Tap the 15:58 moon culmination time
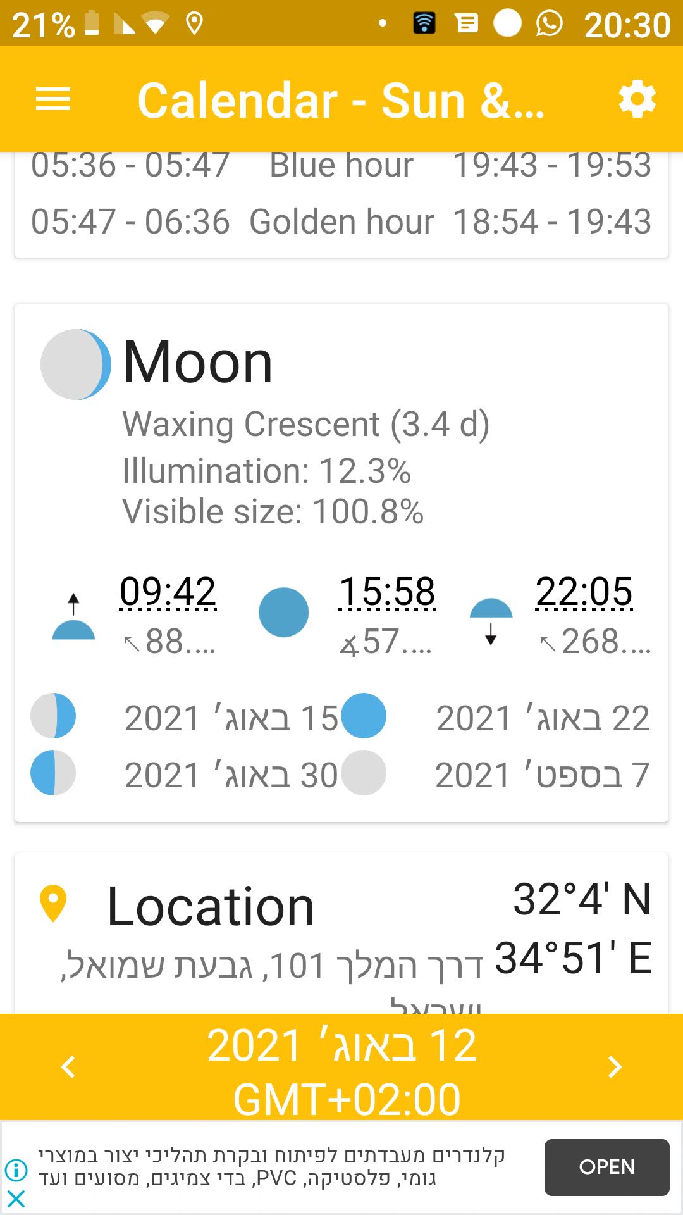This screenshot has height=1215, width=683. (x=387, y=592)
